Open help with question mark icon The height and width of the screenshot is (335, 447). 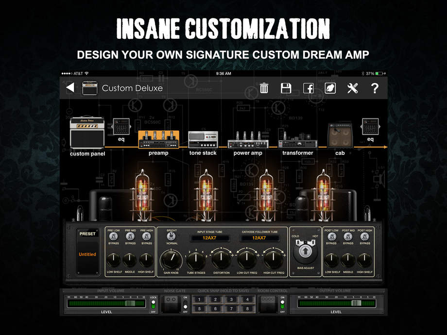(x=375, y=88)
